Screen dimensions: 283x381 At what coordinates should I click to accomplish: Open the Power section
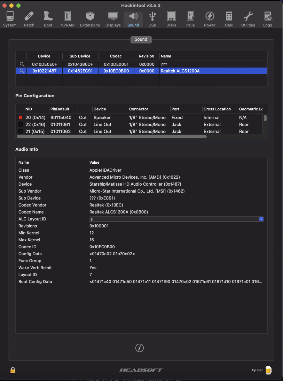pos(210,19)
